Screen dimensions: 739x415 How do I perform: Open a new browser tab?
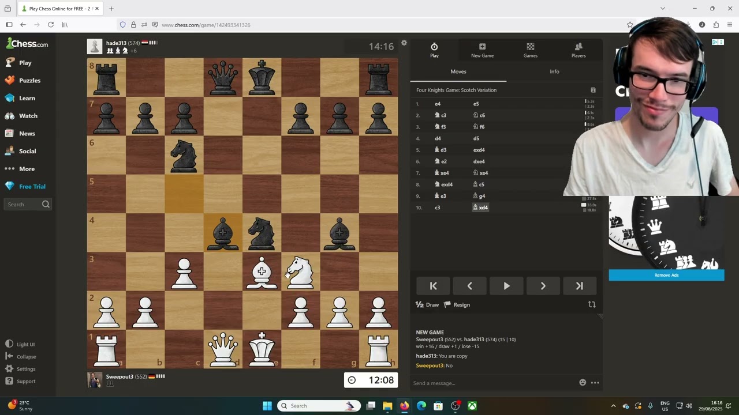click(111, 9)
